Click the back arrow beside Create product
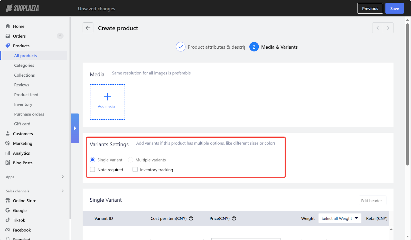Screen dimensions: 411x240 click(88, 28)
